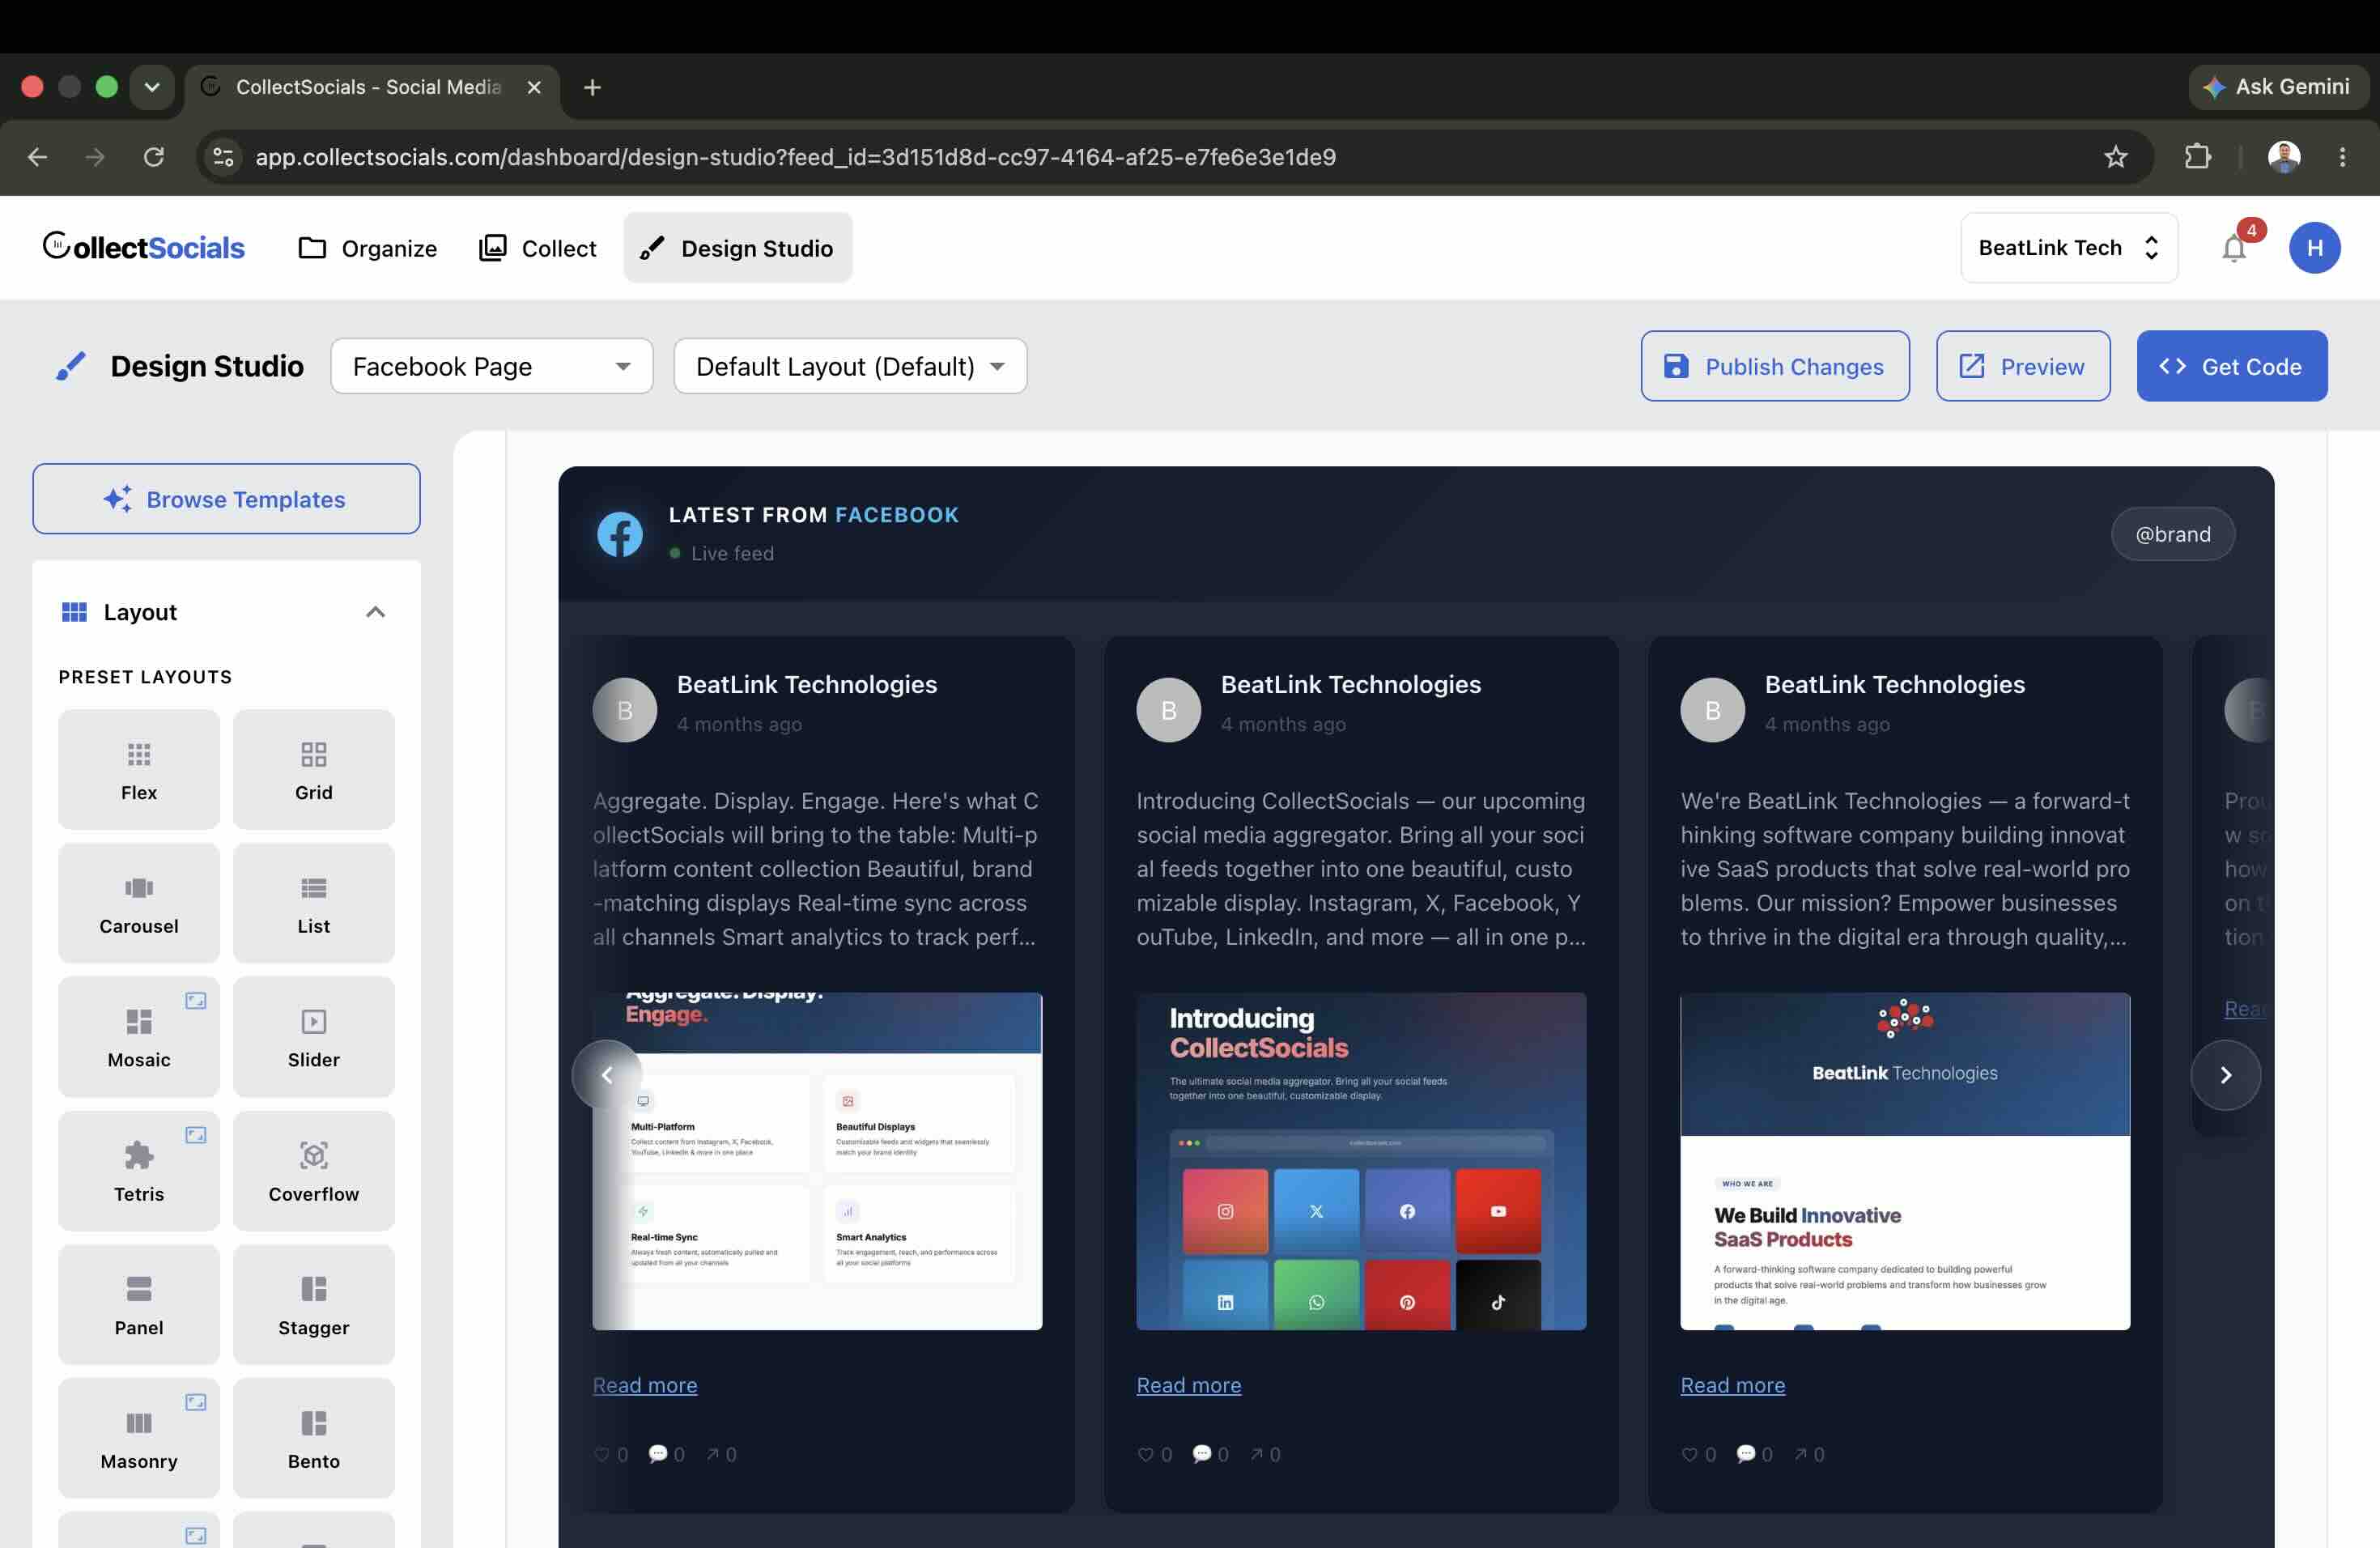
Task: Open Chrome profile picture menu
Action: click(2284, 157)
